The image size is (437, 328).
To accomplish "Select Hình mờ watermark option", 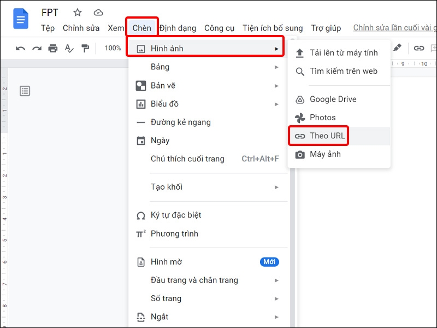I will pos(208,262).
